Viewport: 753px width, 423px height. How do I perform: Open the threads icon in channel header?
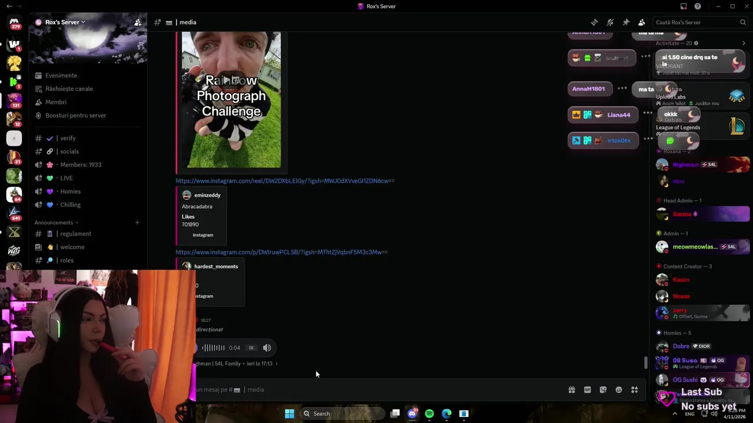pos(594,22)
